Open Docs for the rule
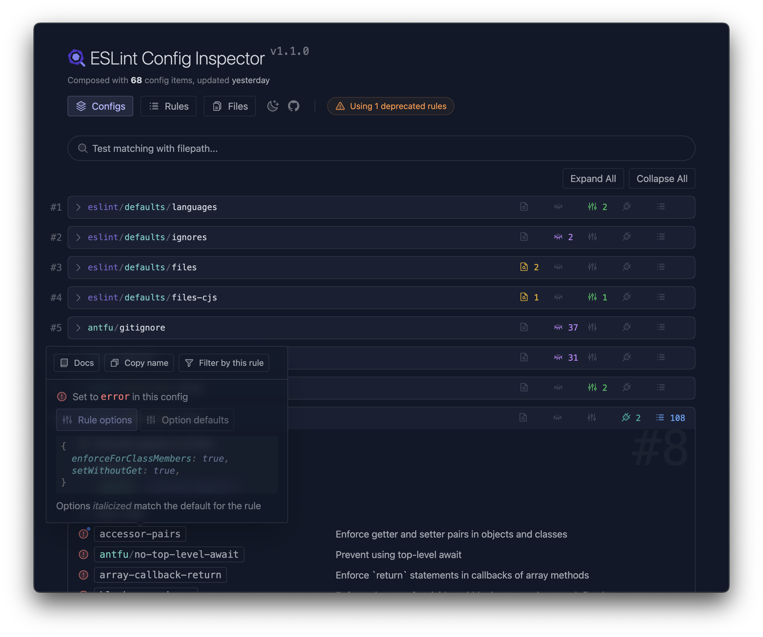 tap(77, 363)
